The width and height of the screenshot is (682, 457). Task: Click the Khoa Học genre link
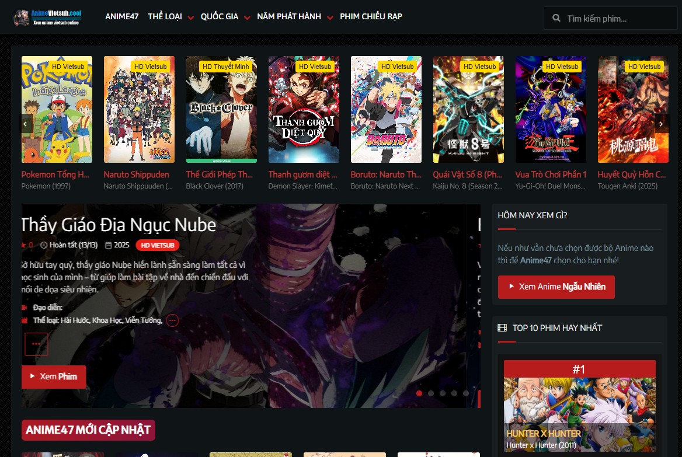107,320
